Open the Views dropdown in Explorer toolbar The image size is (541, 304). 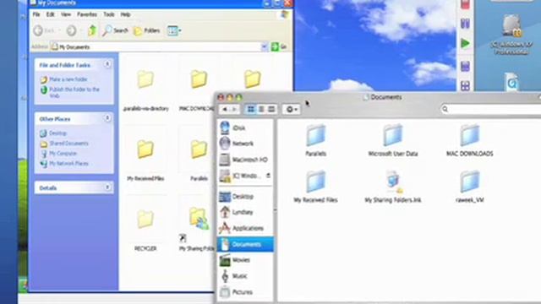coord(174,30)
